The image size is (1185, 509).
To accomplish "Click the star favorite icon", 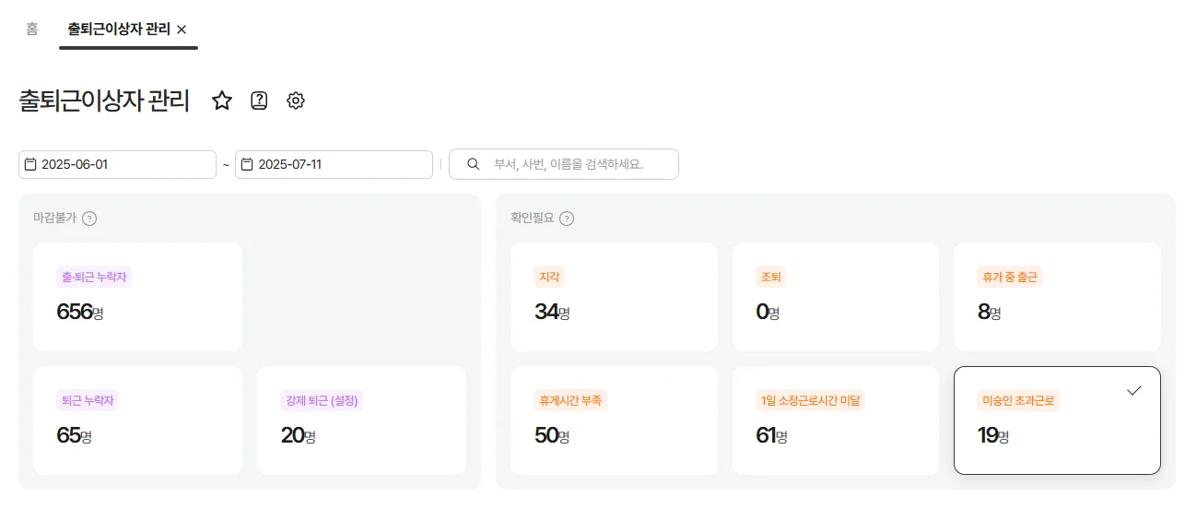I will point(222,101).
